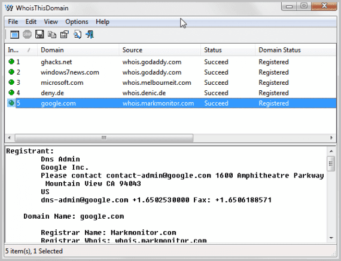341x261 pixels.
Task: Click the details pane scroll down arrow
Action: (331, 238)
